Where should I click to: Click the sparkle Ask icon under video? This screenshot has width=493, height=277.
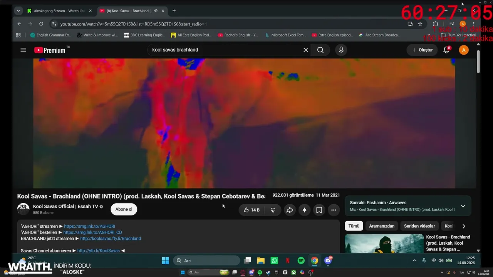304,210
